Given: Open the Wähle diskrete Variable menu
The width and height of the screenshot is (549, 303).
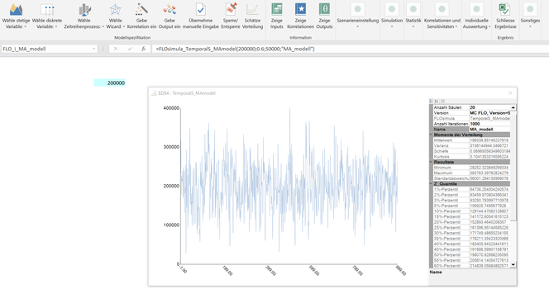Looking at the screenshot, I should [47, 16].
